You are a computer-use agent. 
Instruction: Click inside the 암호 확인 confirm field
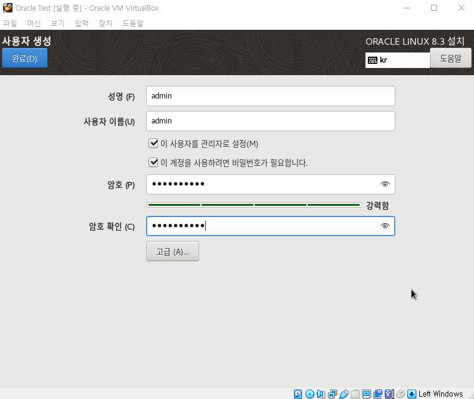tap(271, 226)
